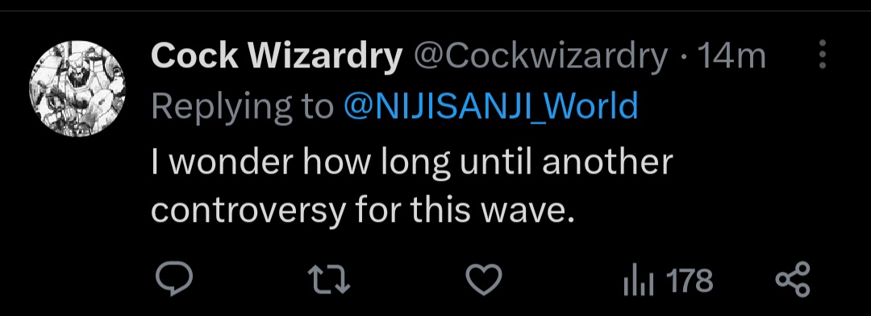
Task: Open the reply speech bubble icon
Action: pos(174,280)
